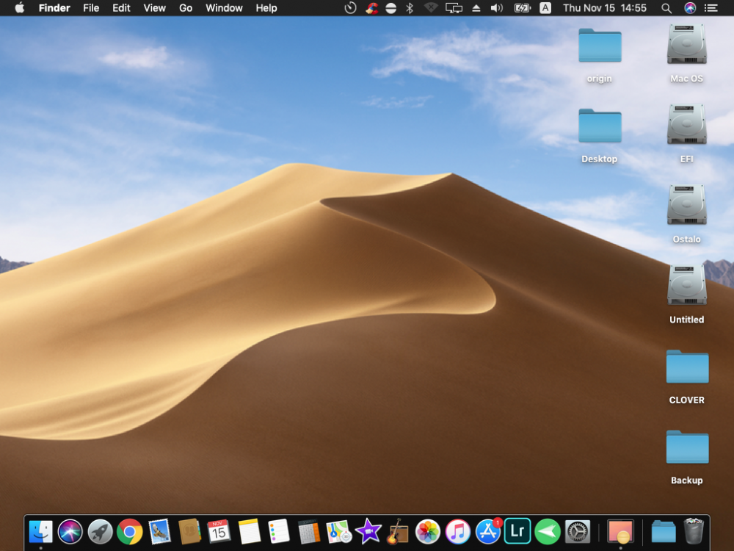The image size is (734, 551).
Task: Click Time Machine icon in menu bar
Action: coord(350,8)
